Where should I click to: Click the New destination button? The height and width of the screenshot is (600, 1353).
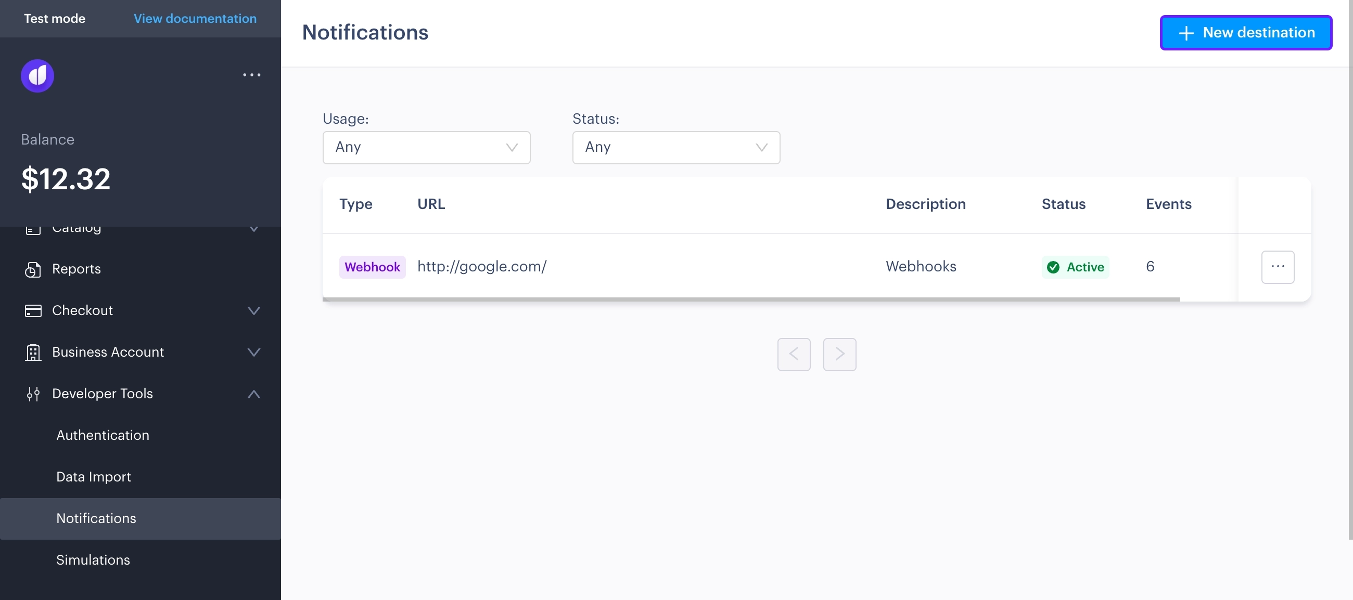pyautogui.click(x=1246, y=32)
